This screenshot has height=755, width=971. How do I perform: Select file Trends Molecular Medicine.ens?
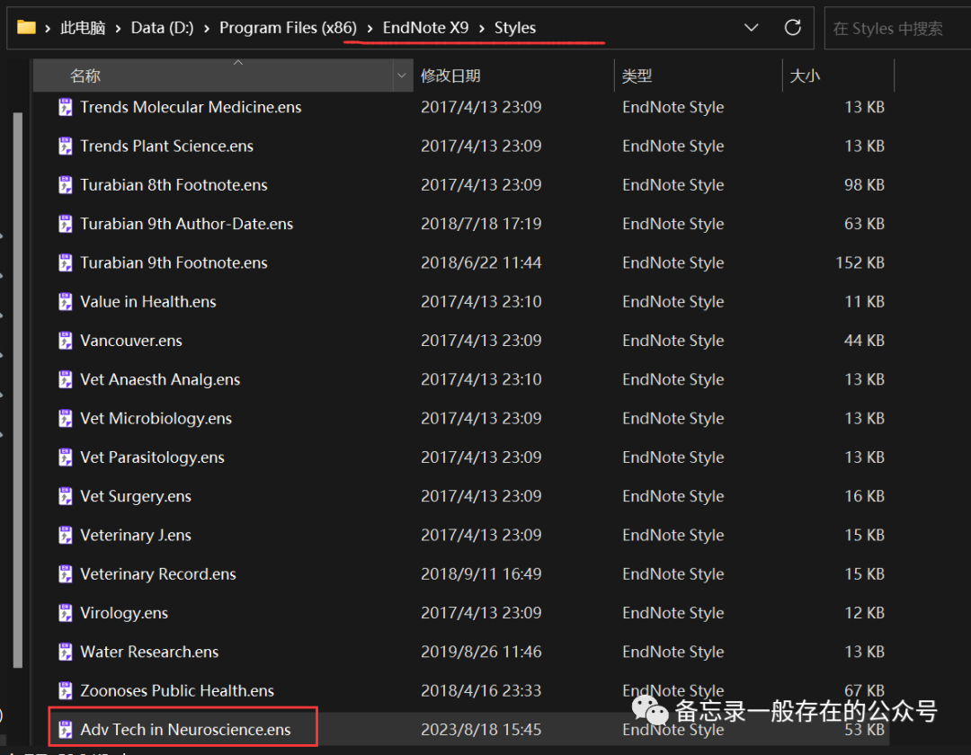pyautogui.click(x=191, y=107)
